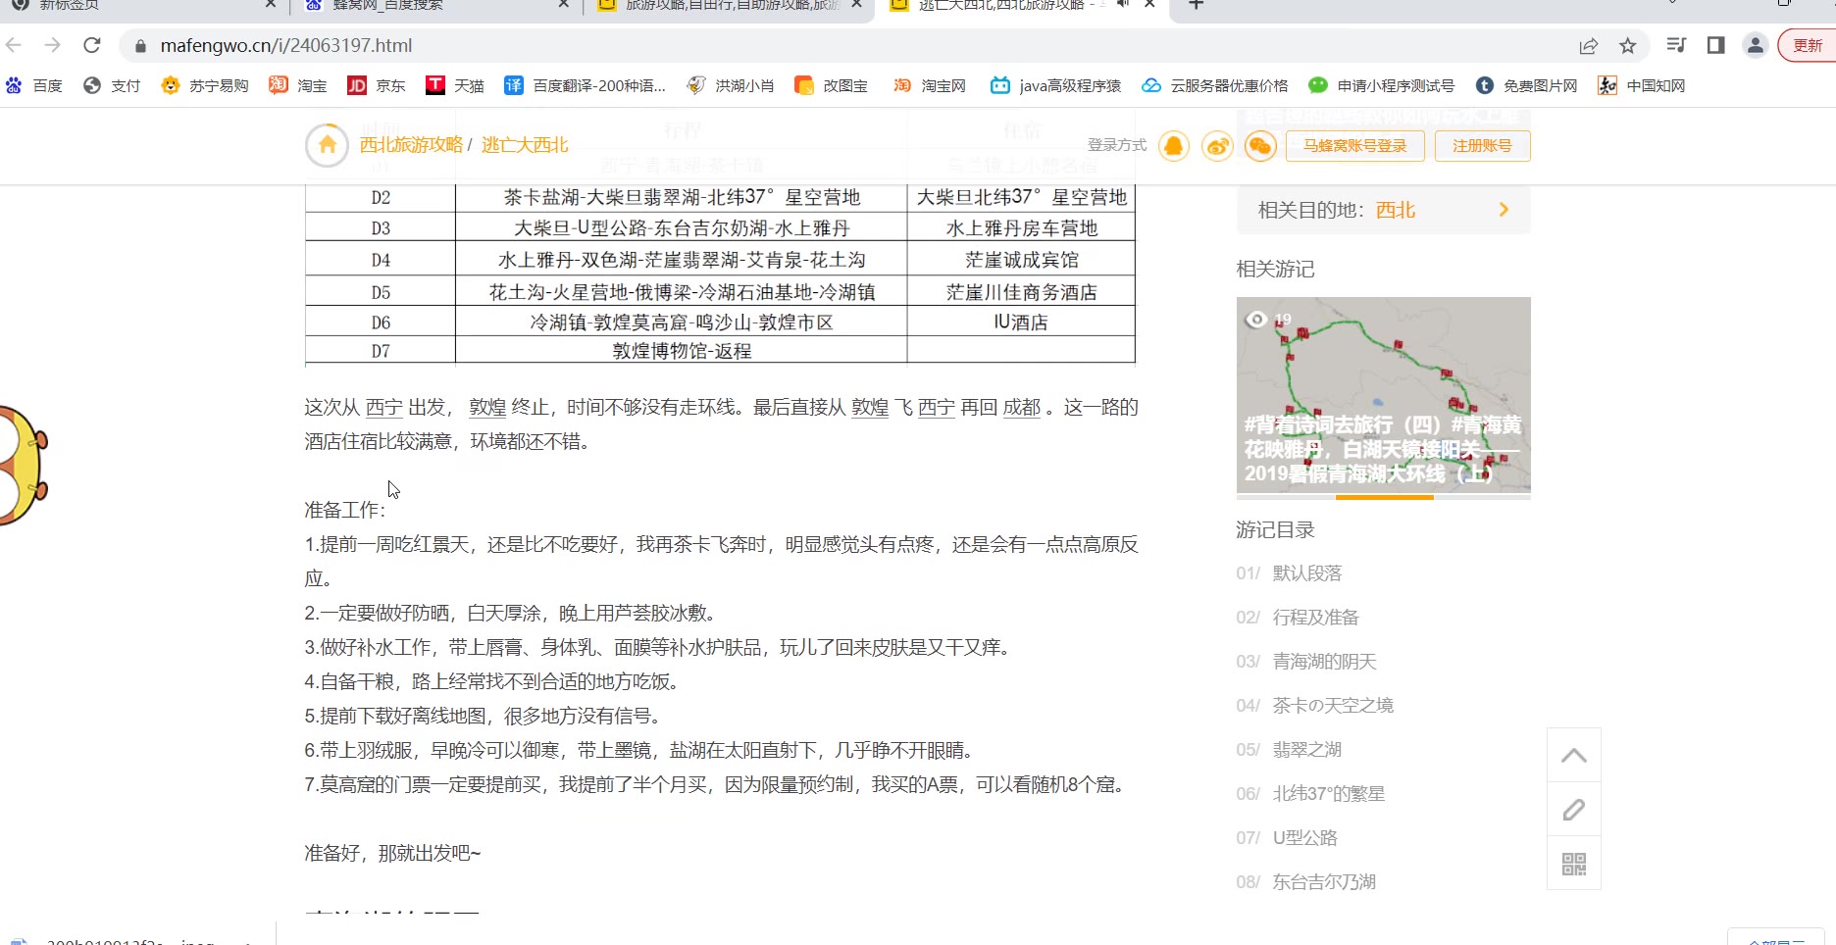Click the 注册账号 button

click(1482, 146)
